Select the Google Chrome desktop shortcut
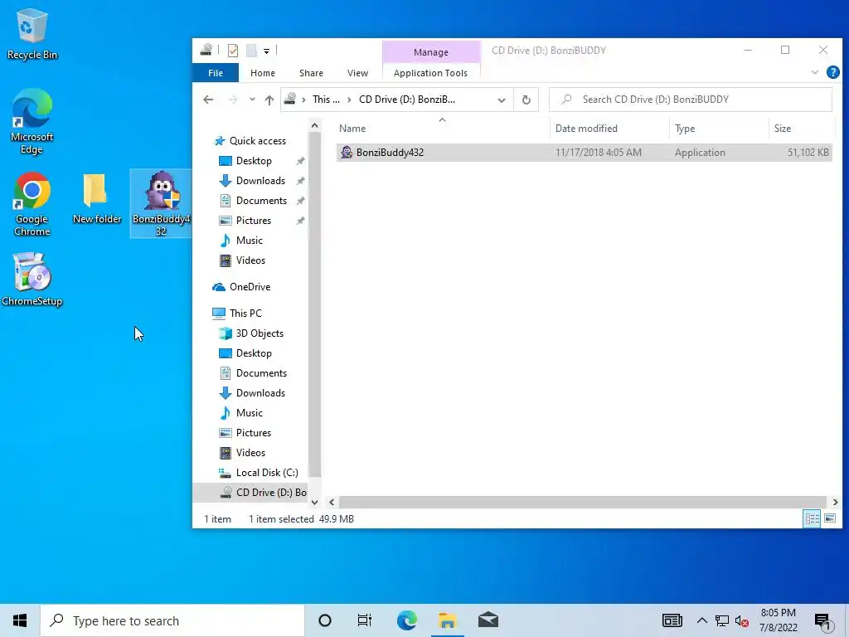The image size is (849, 637). point(32,204)
